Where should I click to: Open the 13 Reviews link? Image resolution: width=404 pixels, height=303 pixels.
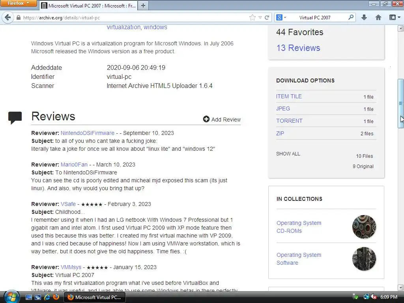pyautogui.click(x=298, y=48)
